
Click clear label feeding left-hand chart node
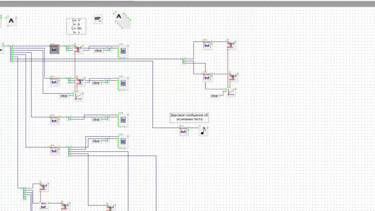[64, 96]
